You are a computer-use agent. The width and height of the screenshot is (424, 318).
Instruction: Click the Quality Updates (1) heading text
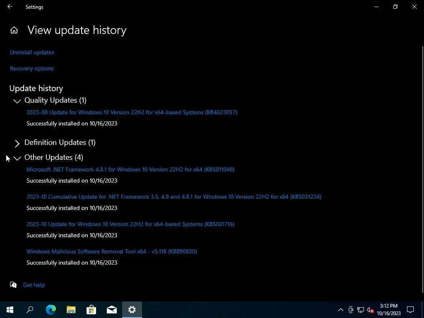[55, 100]
